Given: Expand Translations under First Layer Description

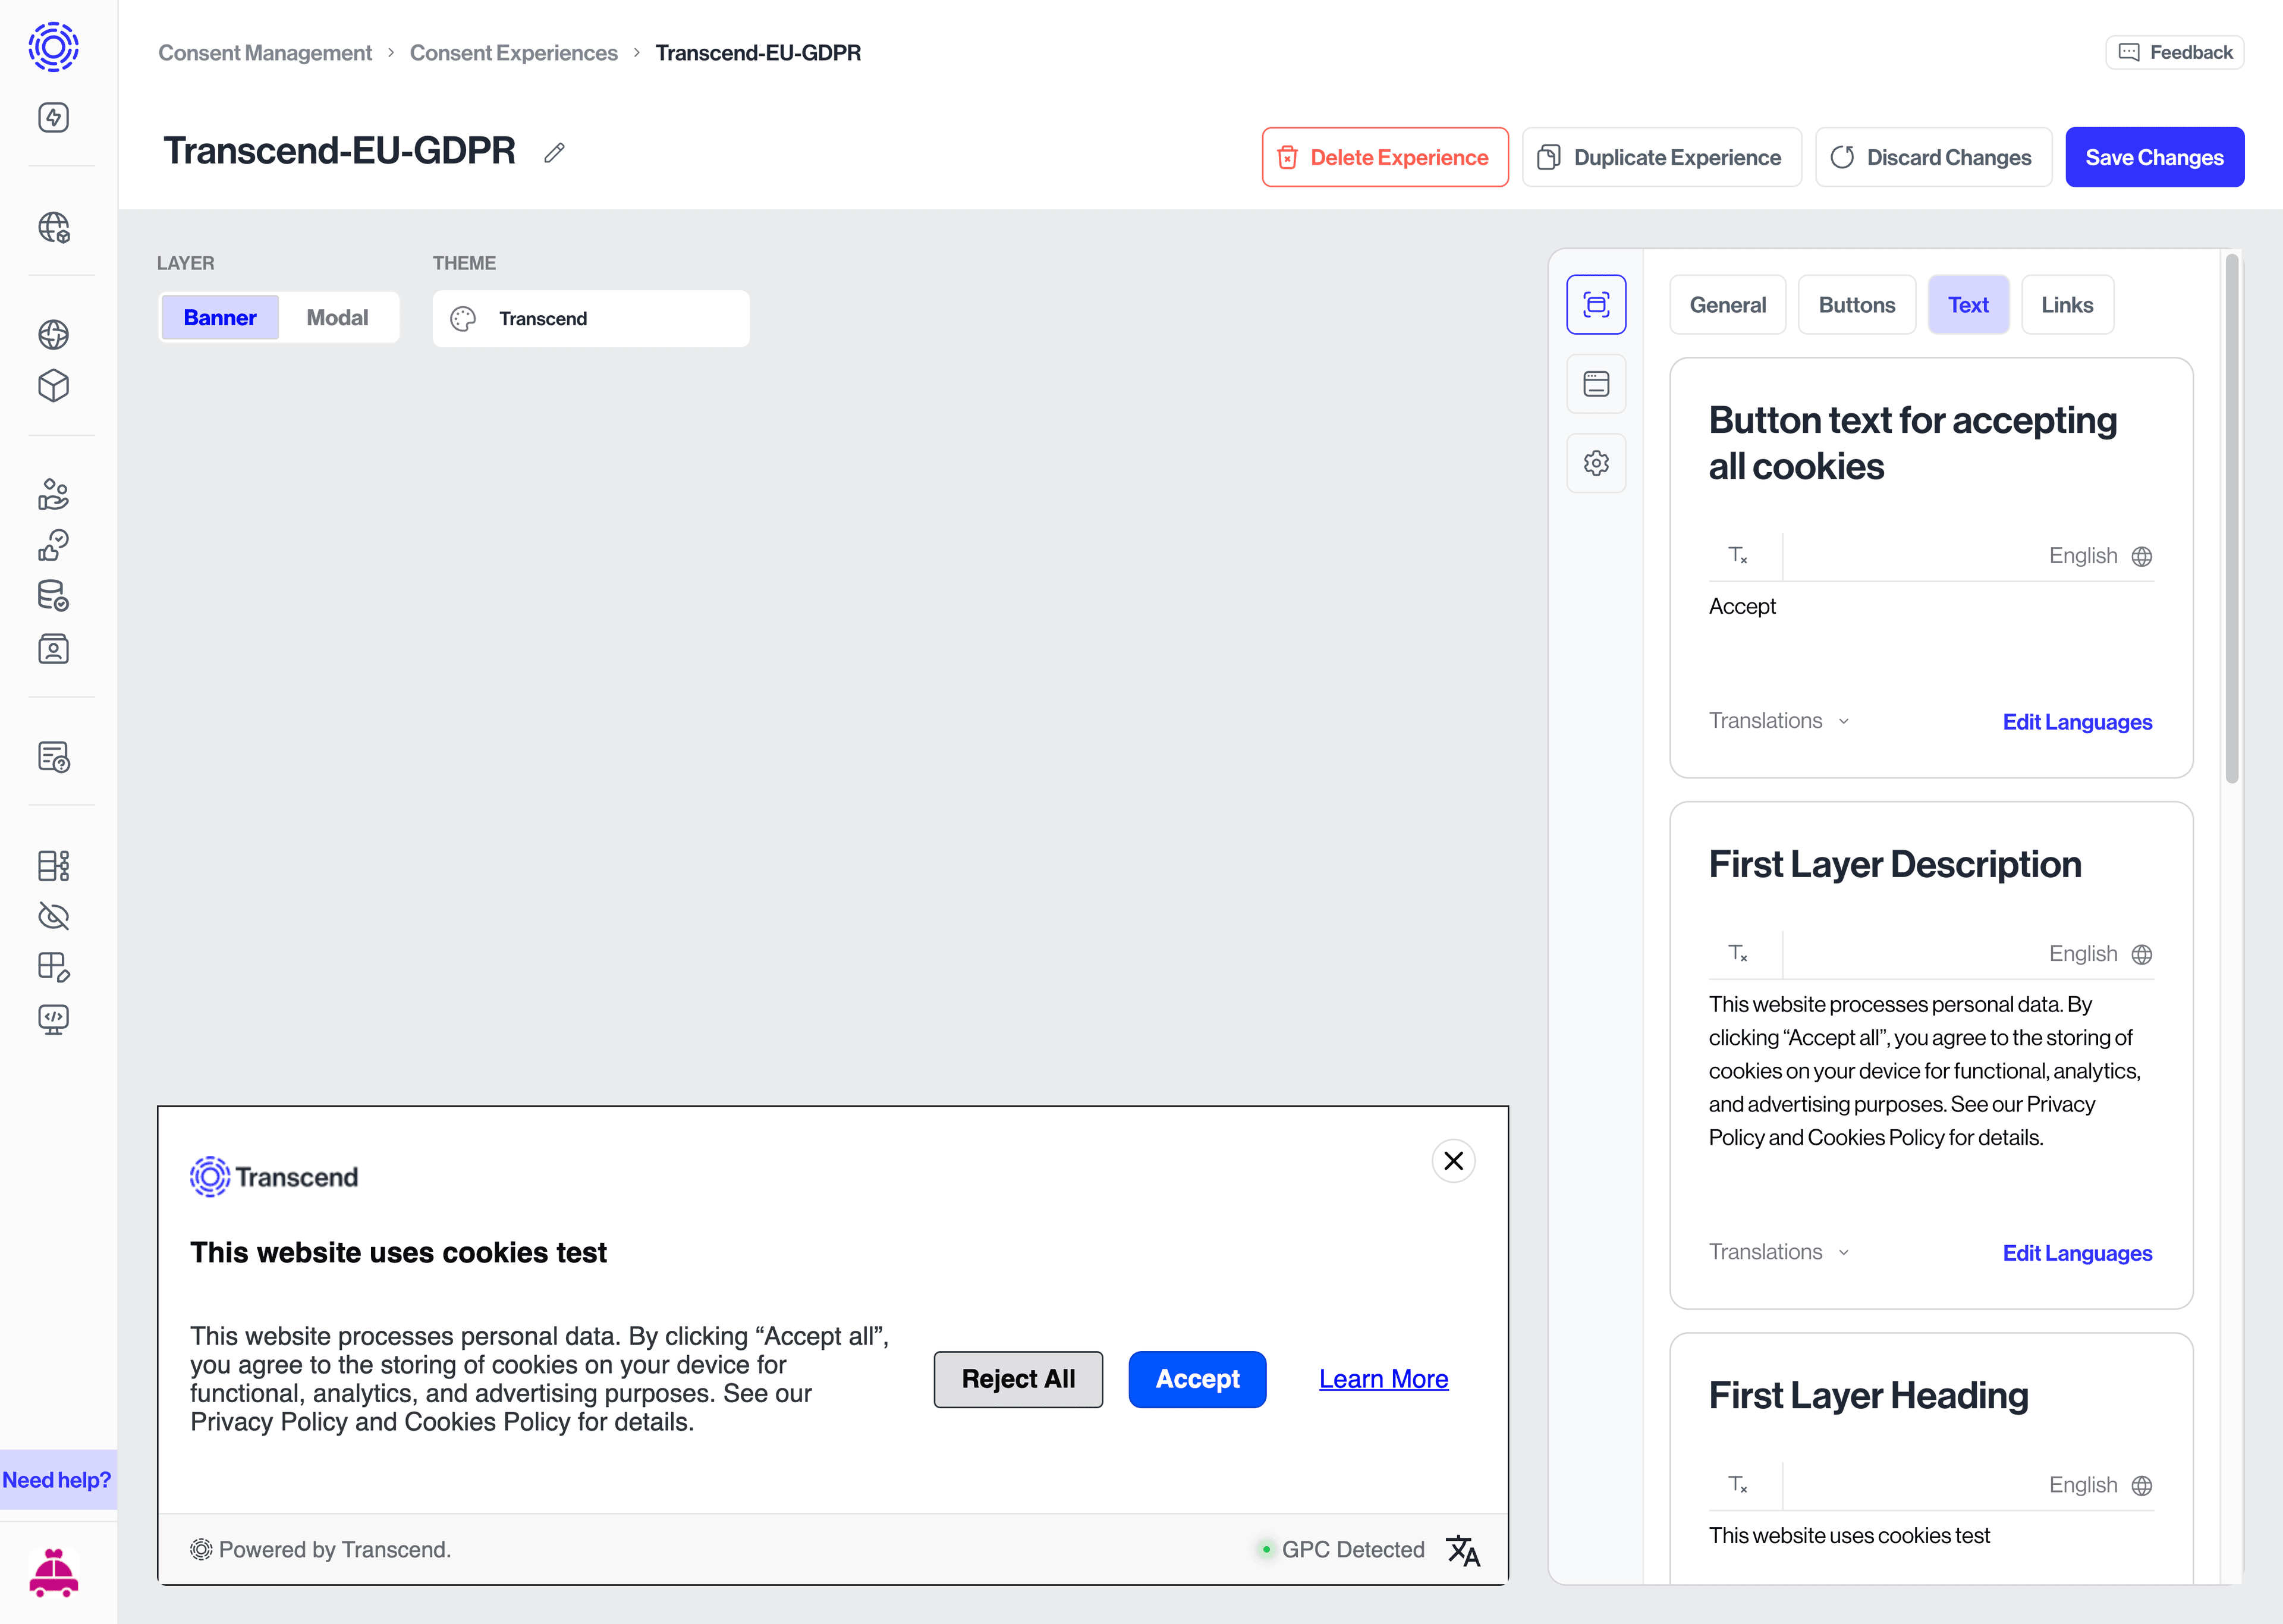Looking at the screenshot, I should (1777, 1252).
